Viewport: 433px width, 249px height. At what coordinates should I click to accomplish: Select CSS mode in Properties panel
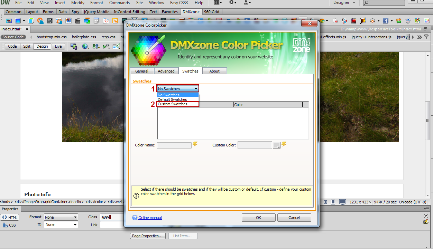click(10, 225)
